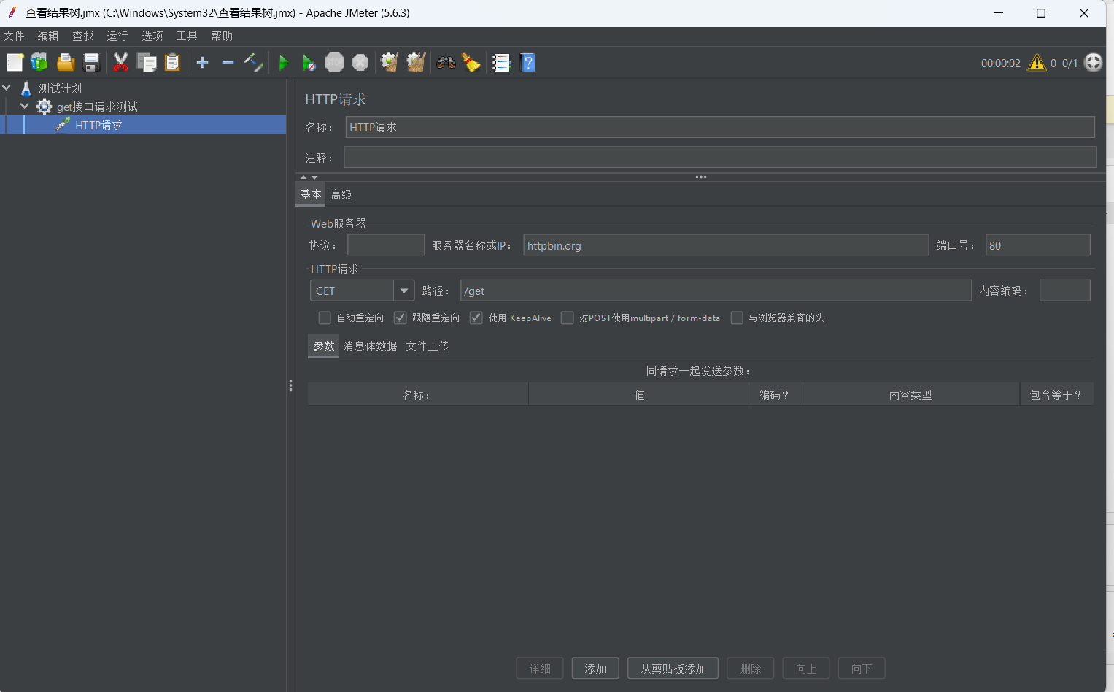Screen dimensions: 1114x692
Task: Enable the 自动重定向 checkbox
Action: point(325,318)
